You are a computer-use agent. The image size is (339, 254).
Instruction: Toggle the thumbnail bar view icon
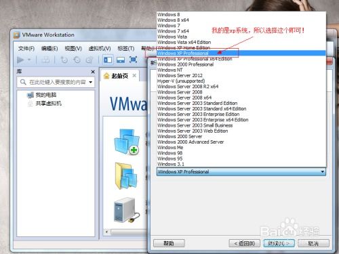121,60
